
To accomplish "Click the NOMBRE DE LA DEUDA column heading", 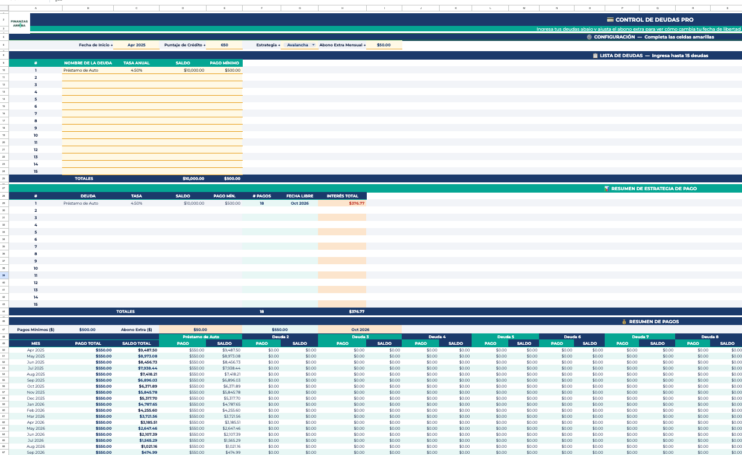I will (88, 63).
